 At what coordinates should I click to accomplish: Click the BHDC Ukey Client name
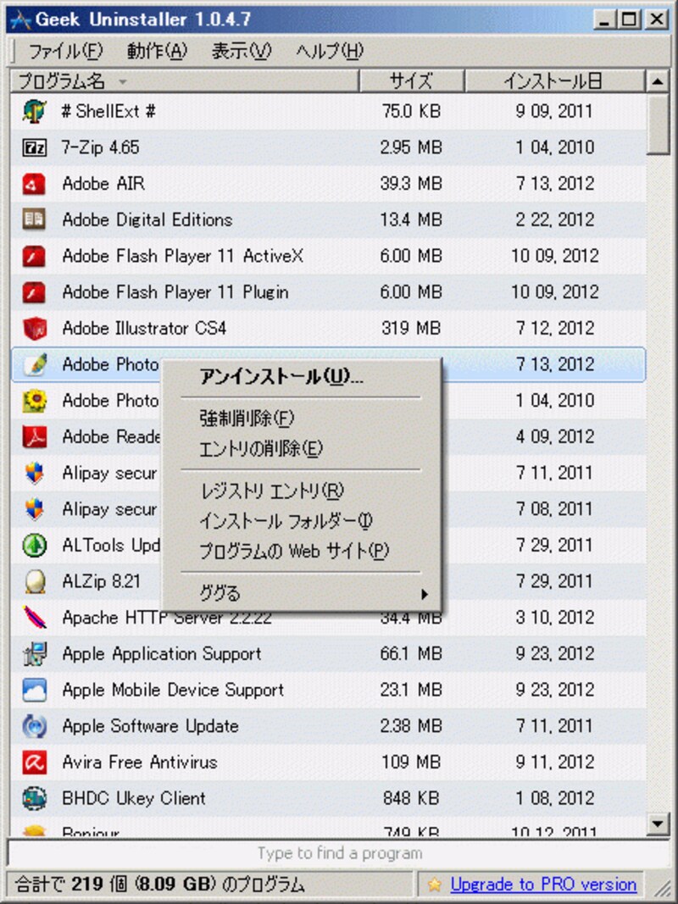click(x=134, y=798)
